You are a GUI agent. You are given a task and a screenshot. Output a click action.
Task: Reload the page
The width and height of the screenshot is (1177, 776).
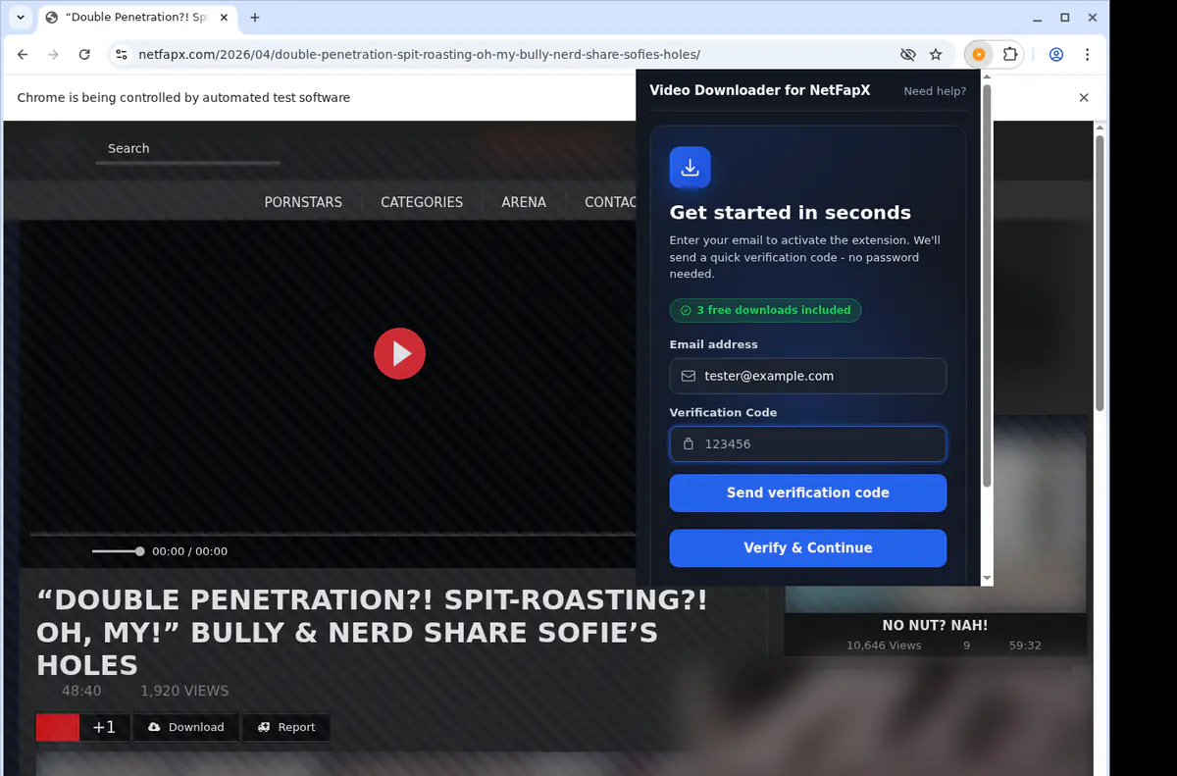click(84, 55)
